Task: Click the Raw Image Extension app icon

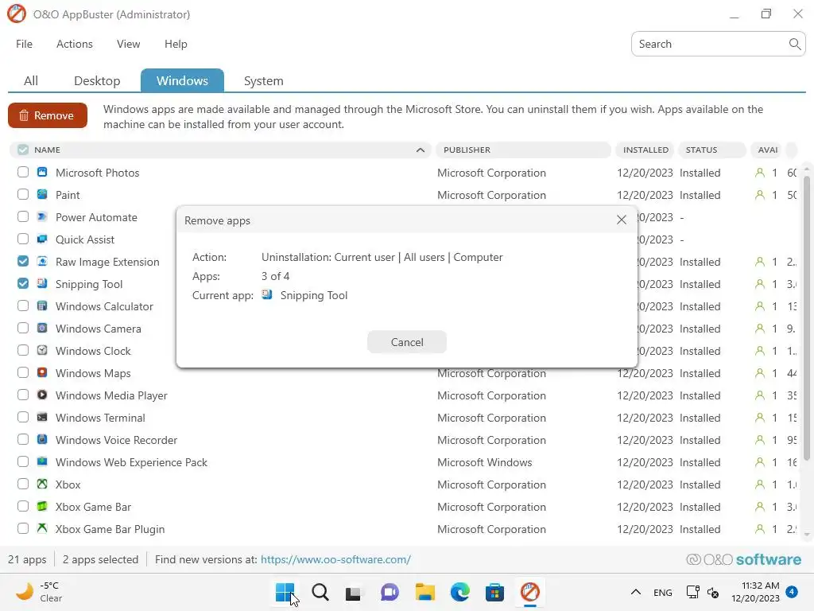Action: [x=42, y=261]
